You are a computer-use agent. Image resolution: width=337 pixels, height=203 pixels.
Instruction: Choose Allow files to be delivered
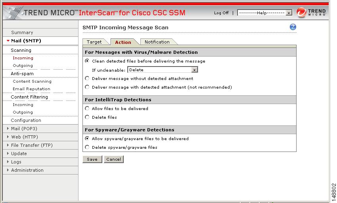pyautogui.click(x=87, y=108)
